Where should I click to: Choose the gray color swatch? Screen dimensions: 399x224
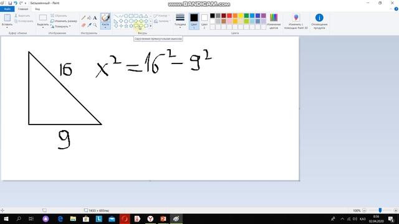click(x=218, y=16)
